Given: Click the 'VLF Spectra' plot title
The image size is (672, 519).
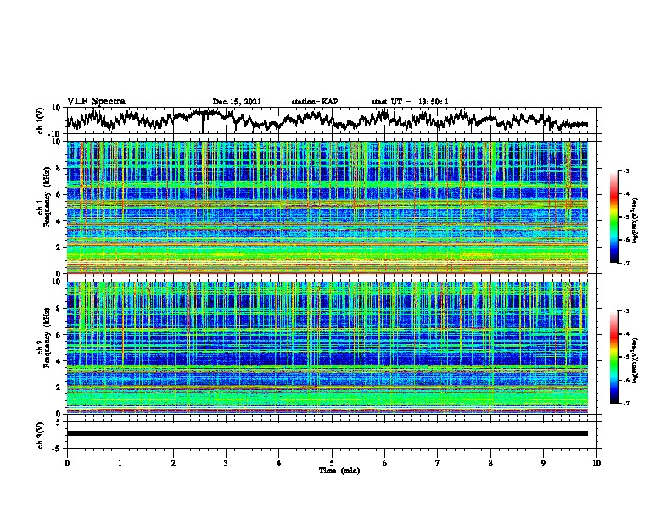Looking at the screenshot, I should point(96,102).
